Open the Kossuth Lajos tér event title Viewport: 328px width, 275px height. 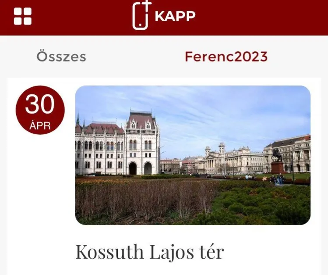(x=150, y=252)
